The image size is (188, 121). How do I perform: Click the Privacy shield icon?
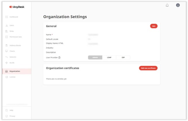[x=7, y=116]
